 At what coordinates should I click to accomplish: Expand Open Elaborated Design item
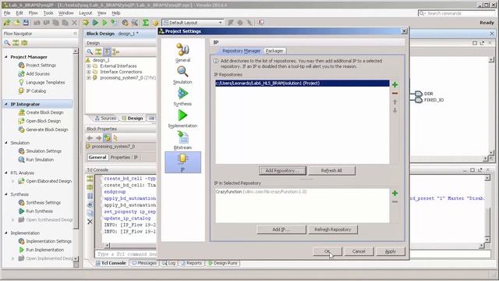(13, 181)
